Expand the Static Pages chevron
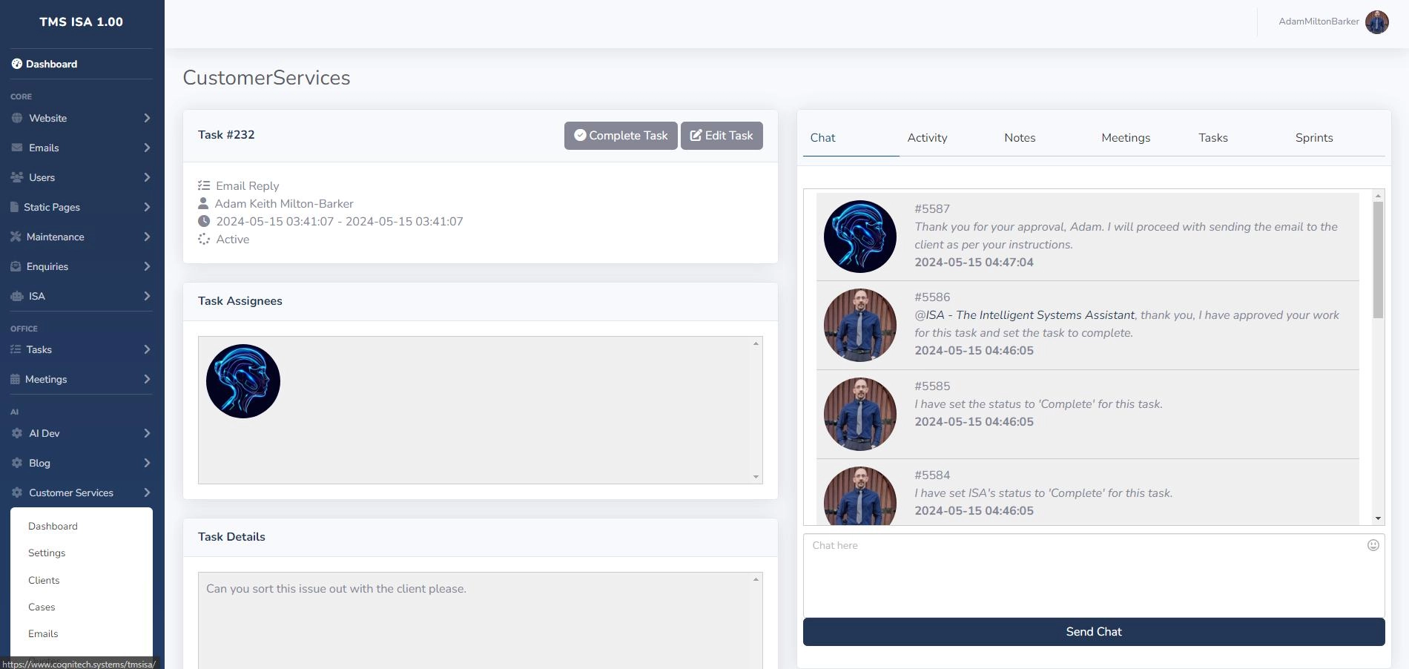This screenshot has width=1409, height=669. point(147,207)
